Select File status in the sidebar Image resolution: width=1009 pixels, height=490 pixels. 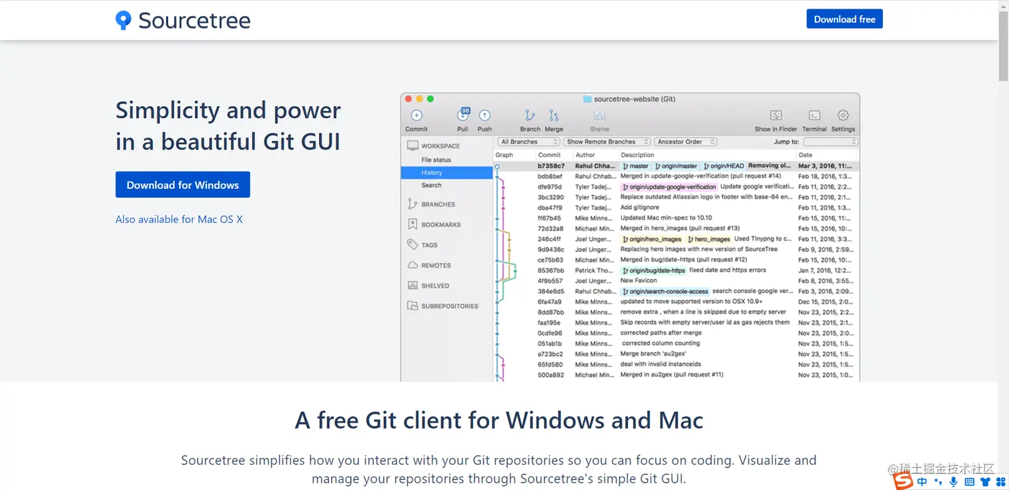click(x=436, y=160)
